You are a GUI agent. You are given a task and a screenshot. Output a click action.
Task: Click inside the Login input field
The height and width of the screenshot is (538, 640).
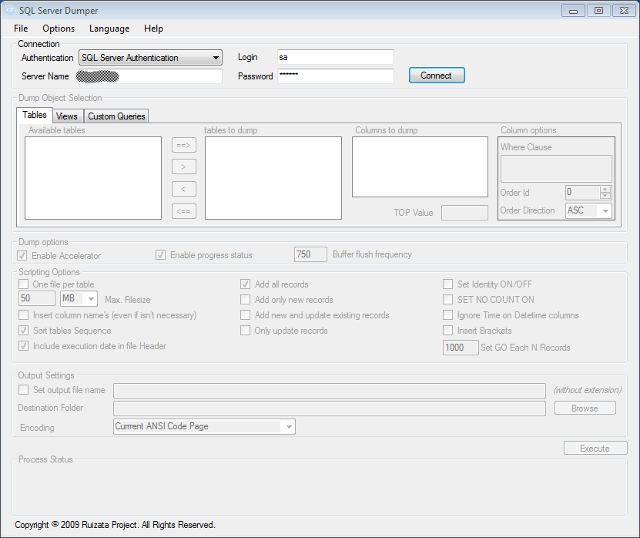(335, 57)
